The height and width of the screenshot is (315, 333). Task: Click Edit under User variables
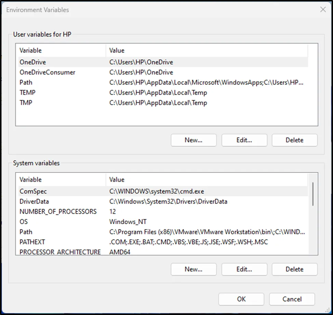pos(244,140)
